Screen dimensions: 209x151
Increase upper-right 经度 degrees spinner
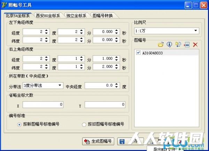[46, 57]
